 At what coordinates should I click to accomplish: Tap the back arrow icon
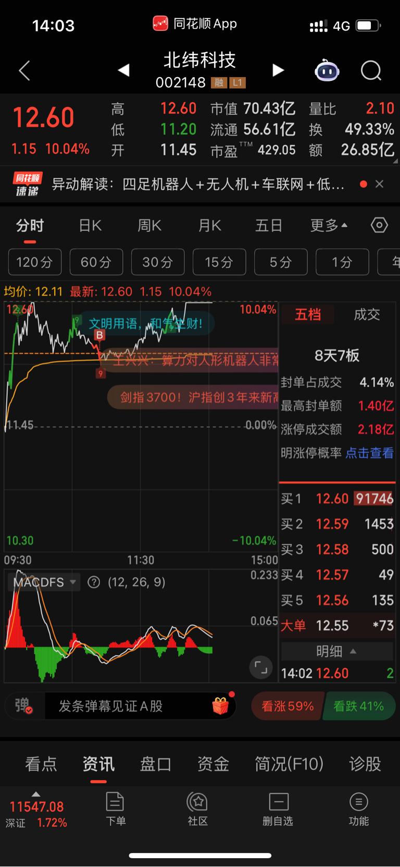point(24,70)
